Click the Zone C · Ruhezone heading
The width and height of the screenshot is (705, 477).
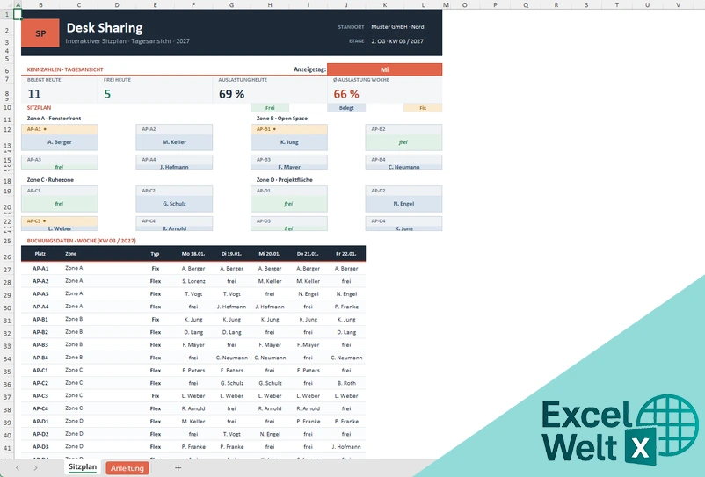click(50, 180)
